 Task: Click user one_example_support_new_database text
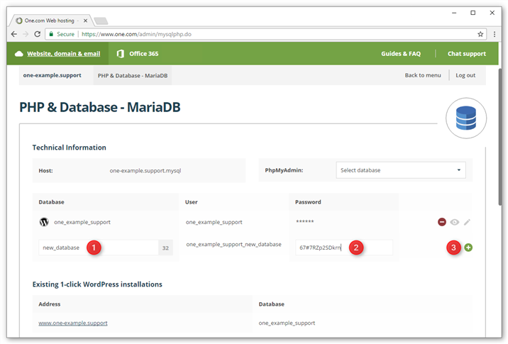233,244
